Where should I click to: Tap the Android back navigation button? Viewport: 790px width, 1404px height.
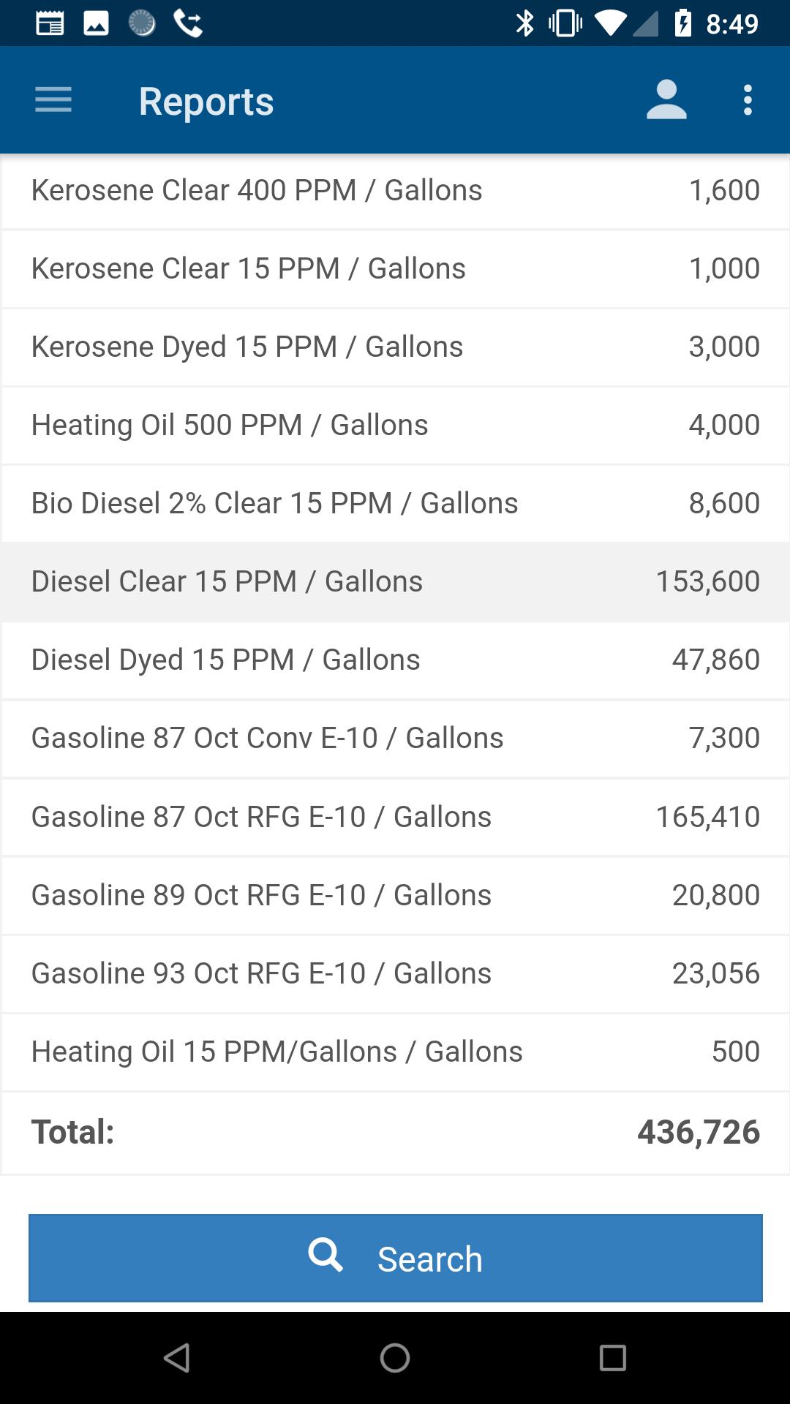click(x=177, y=1358)
